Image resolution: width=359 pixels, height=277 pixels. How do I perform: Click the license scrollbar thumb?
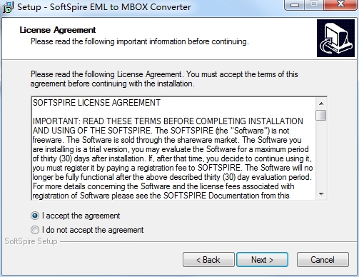pyautogui.click(x=321, y=116)
